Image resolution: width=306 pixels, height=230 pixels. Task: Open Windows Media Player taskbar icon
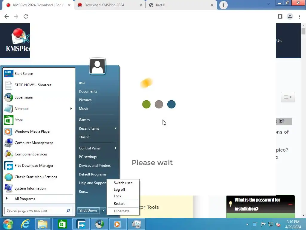tap(117, 224)
